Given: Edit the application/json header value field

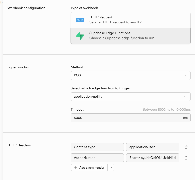Looking at the screenshot, I should [152, 147].
